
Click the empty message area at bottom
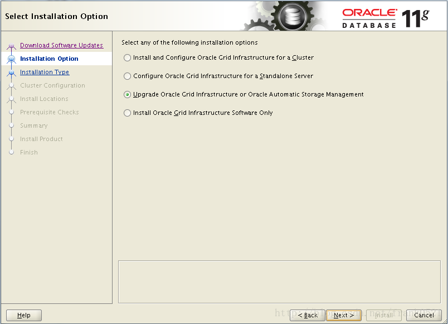[x=279, y=282]
